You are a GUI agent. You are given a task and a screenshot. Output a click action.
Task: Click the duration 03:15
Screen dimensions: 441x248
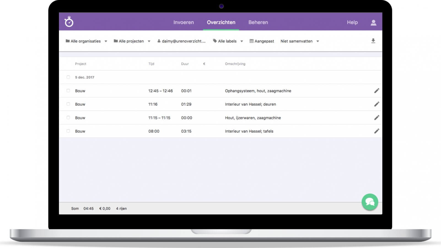pyautogui.click(x=186, y=131)
